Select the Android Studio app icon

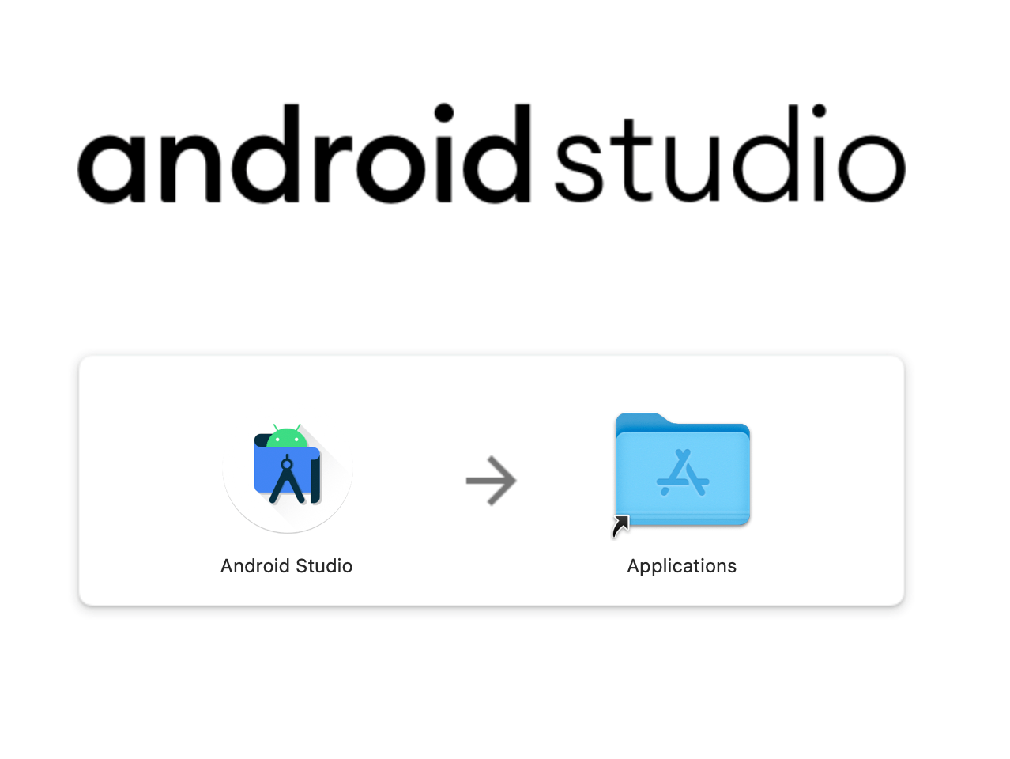[288, 478]
